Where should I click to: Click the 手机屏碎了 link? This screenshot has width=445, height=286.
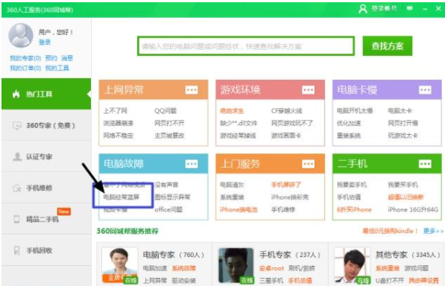point(286,185)
